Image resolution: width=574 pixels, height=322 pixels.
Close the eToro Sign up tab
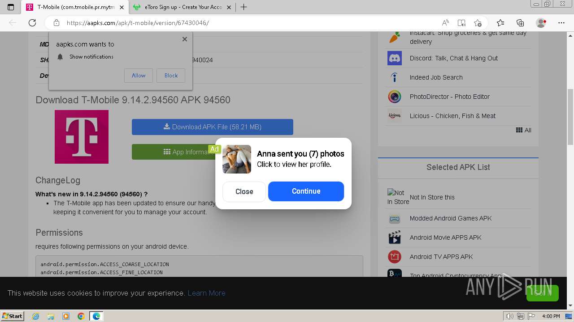(229, 7)
